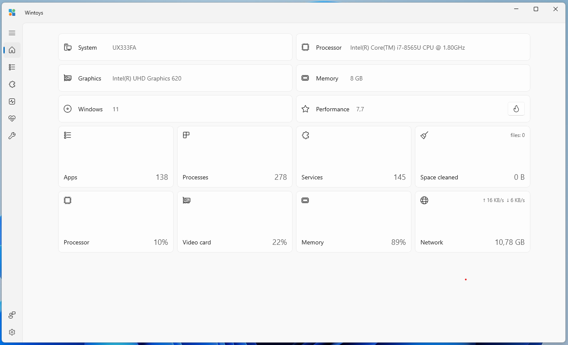Click the Intel UHD Graphics 620 text
568x345 pixels.
pos(147,78)
